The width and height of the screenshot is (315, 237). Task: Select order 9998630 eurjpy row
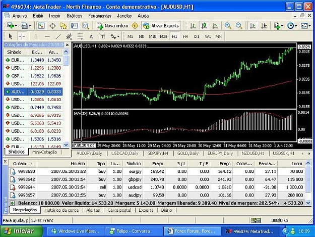click(x=157, y=171)
